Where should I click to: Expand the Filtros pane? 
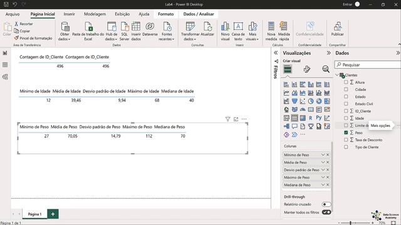tap(276, 52)
